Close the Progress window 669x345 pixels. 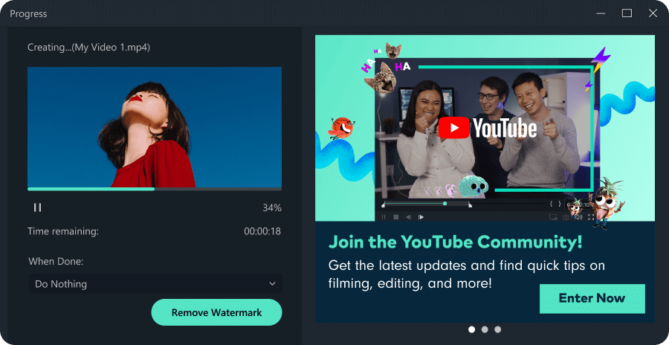click(653, 13)
